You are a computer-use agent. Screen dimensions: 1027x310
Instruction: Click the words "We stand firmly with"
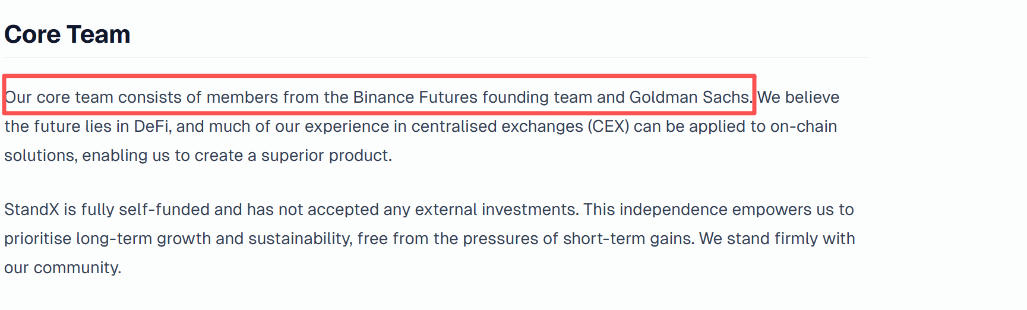[x=777, y=238]
